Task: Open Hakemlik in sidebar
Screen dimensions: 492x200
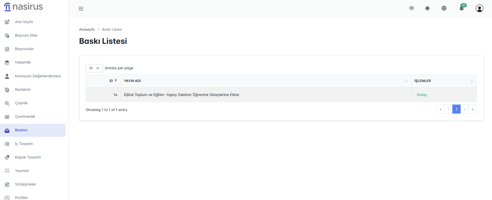Action: point(23,62)
